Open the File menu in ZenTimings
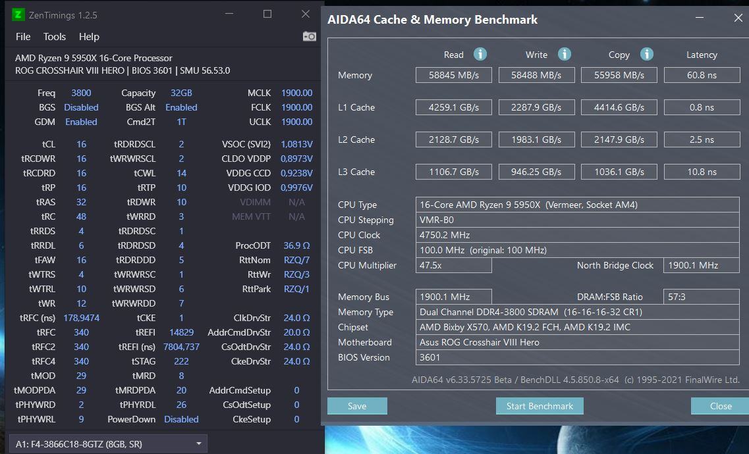 [22, 36]
